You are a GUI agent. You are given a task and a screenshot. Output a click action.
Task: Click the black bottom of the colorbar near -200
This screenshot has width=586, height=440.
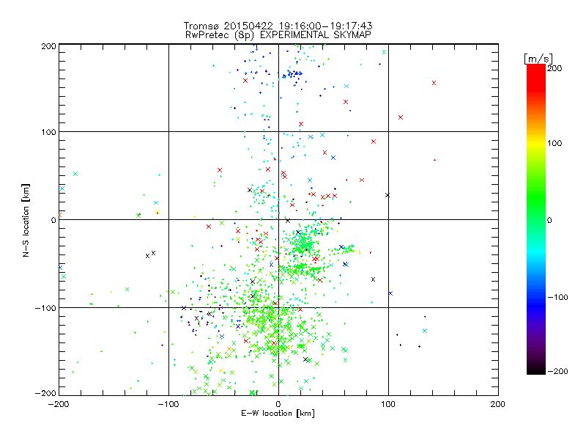[536, 370]
